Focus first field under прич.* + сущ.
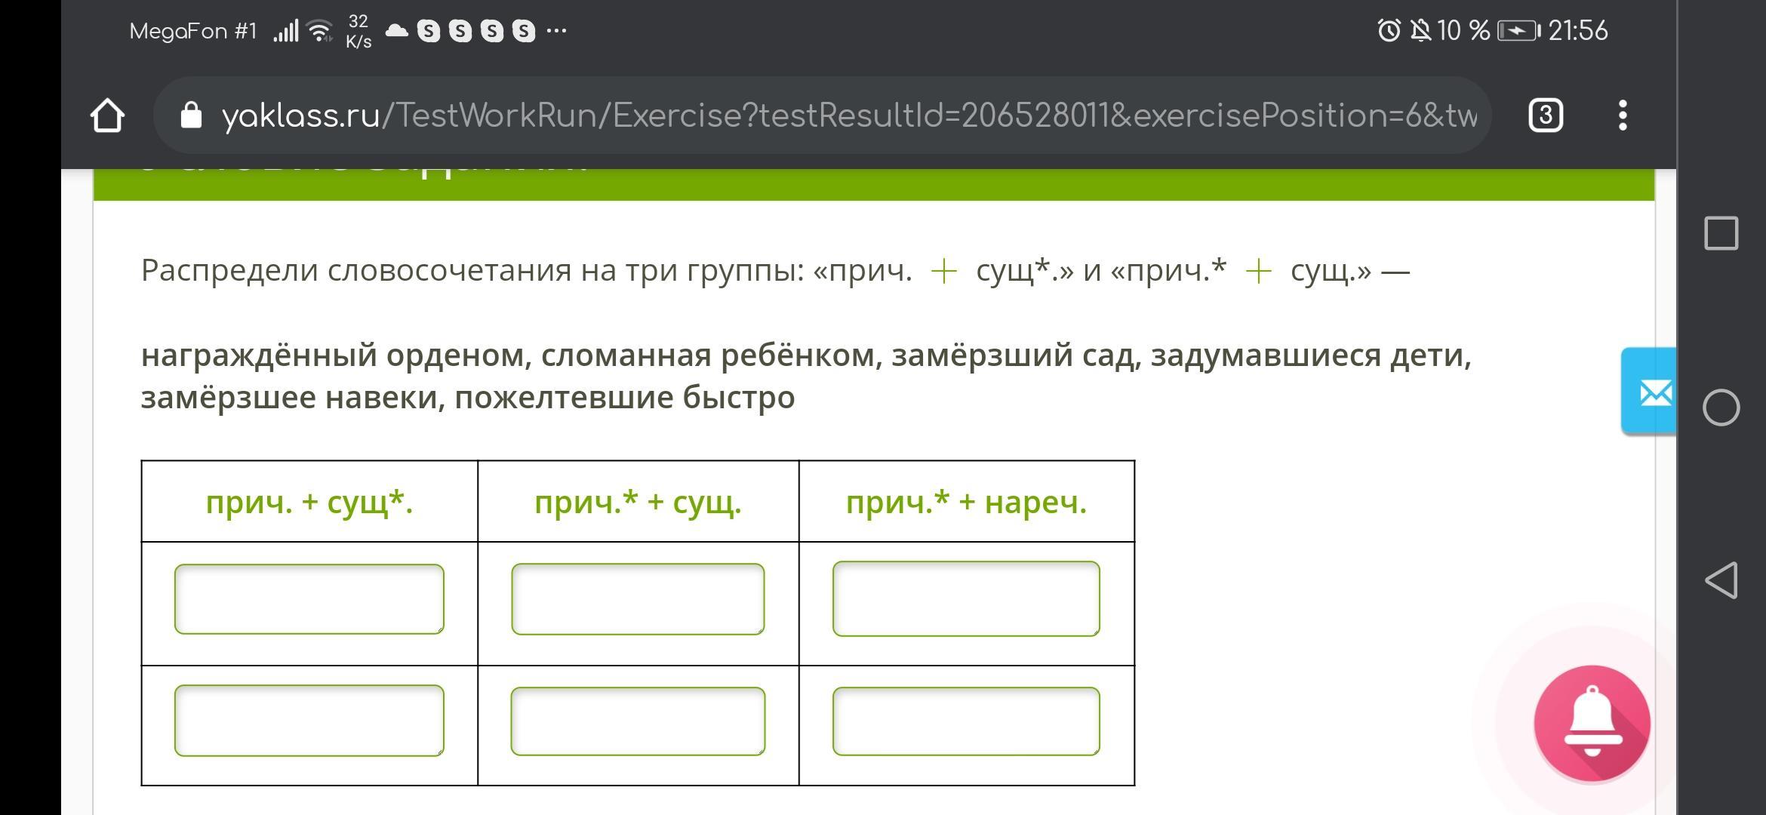This screenshot has width=1766, height=815. click(x=638, y=598)
